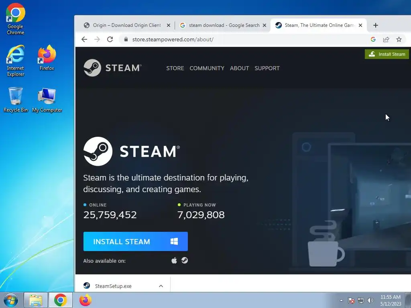
Task: Close the Origin download tab
Action: point(169,25)
